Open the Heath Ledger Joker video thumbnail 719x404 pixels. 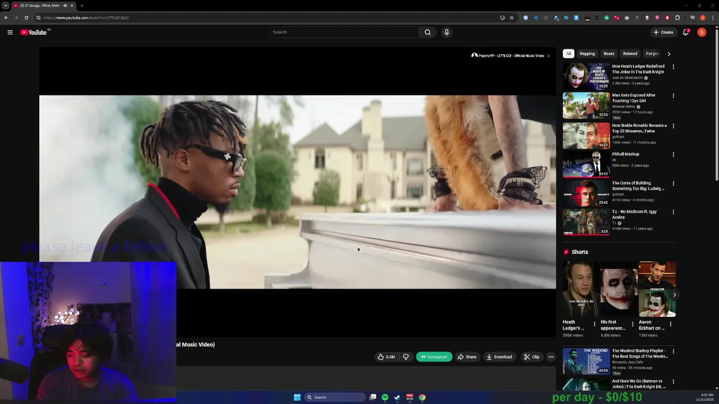(586, 76)
